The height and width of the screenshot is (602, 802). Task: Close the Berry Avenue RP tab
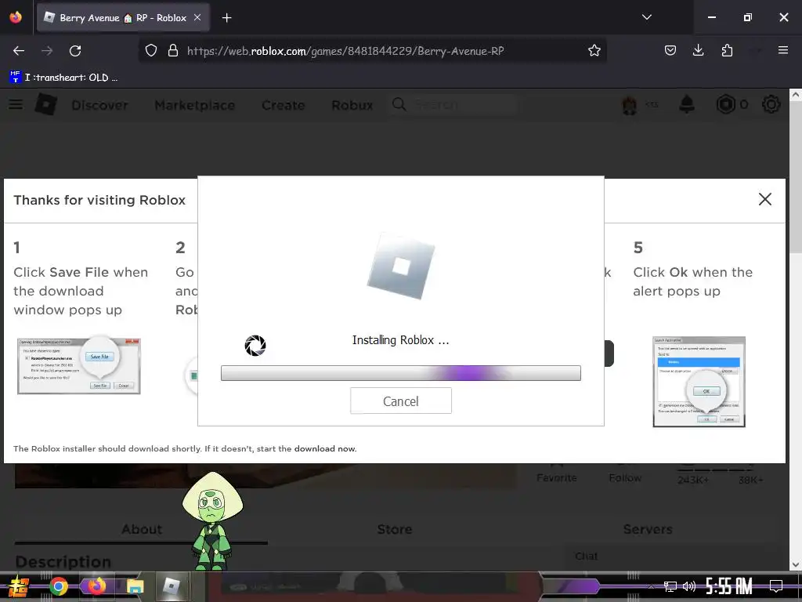(197, 17)
